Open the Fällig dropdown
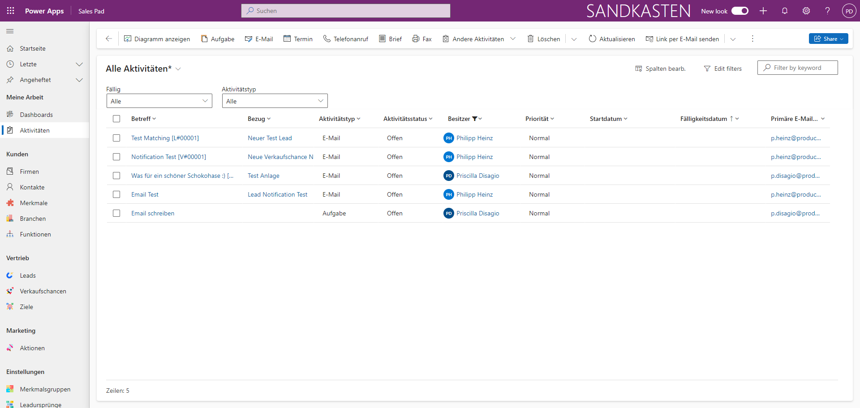 (x=159, y=101)
